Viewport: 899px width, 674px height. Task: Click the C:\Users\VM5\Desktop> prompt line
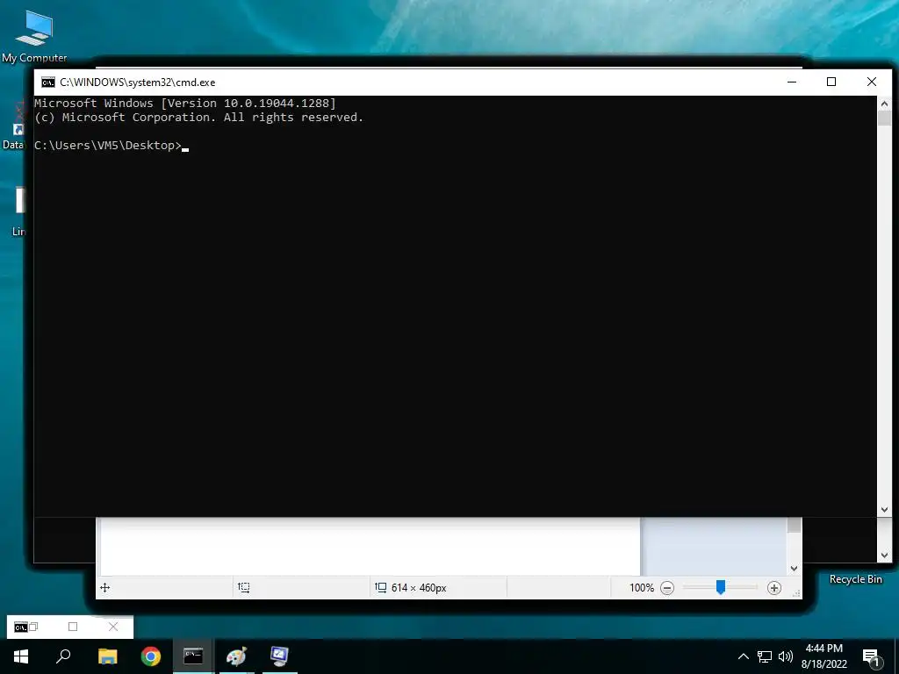point(111,146)
